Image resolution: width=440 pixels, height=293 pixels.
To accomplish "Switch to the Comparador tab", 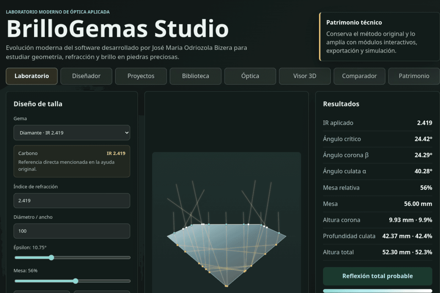I will [360, 76].
